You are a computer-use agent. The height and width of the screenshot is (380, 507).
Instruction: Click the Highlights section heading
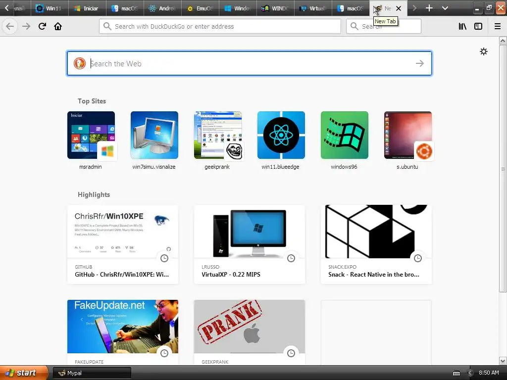pos(94,194)
